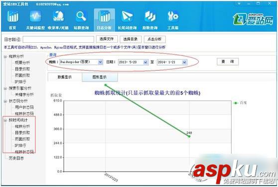The height and width of the screenshot is (187, 278).
Task: Click the 选择目录 button
Action: [x=131, y=39]
